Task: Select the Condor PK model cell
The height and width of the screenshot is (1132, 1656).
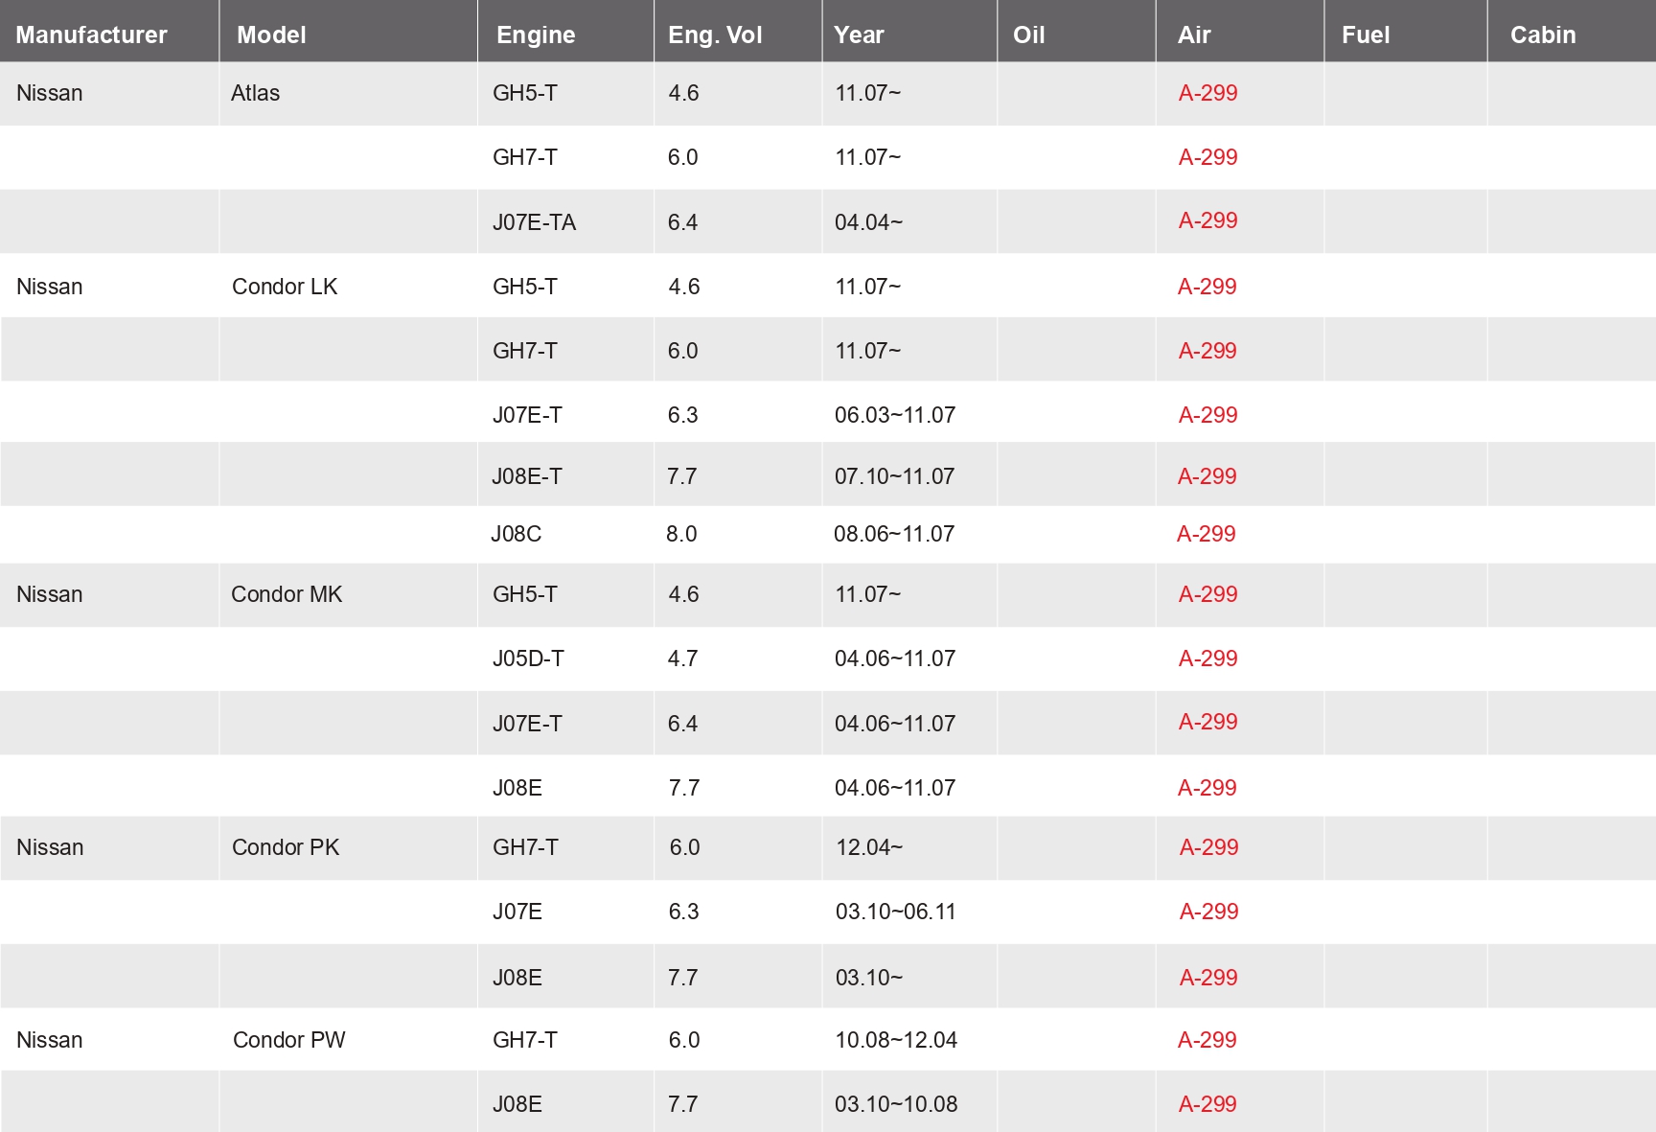Action: coord(286,847)
